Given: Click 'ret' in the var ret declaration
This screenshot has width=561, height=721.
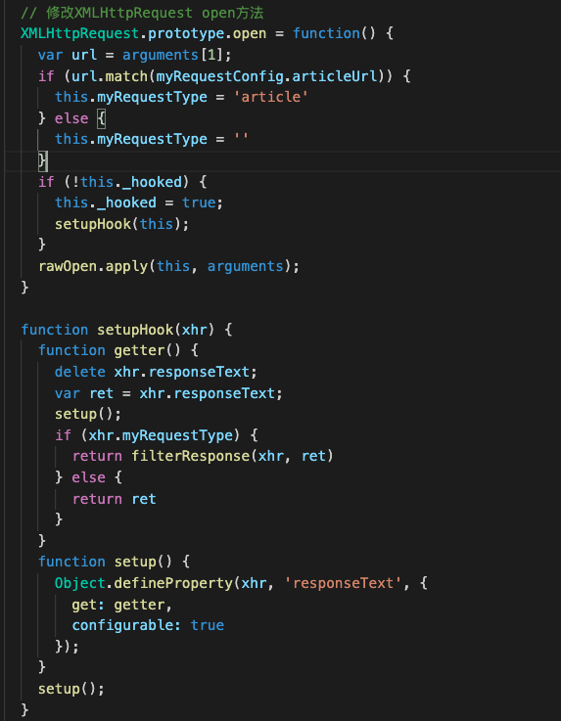Looking at the screenshot, I should pos(101,393).
